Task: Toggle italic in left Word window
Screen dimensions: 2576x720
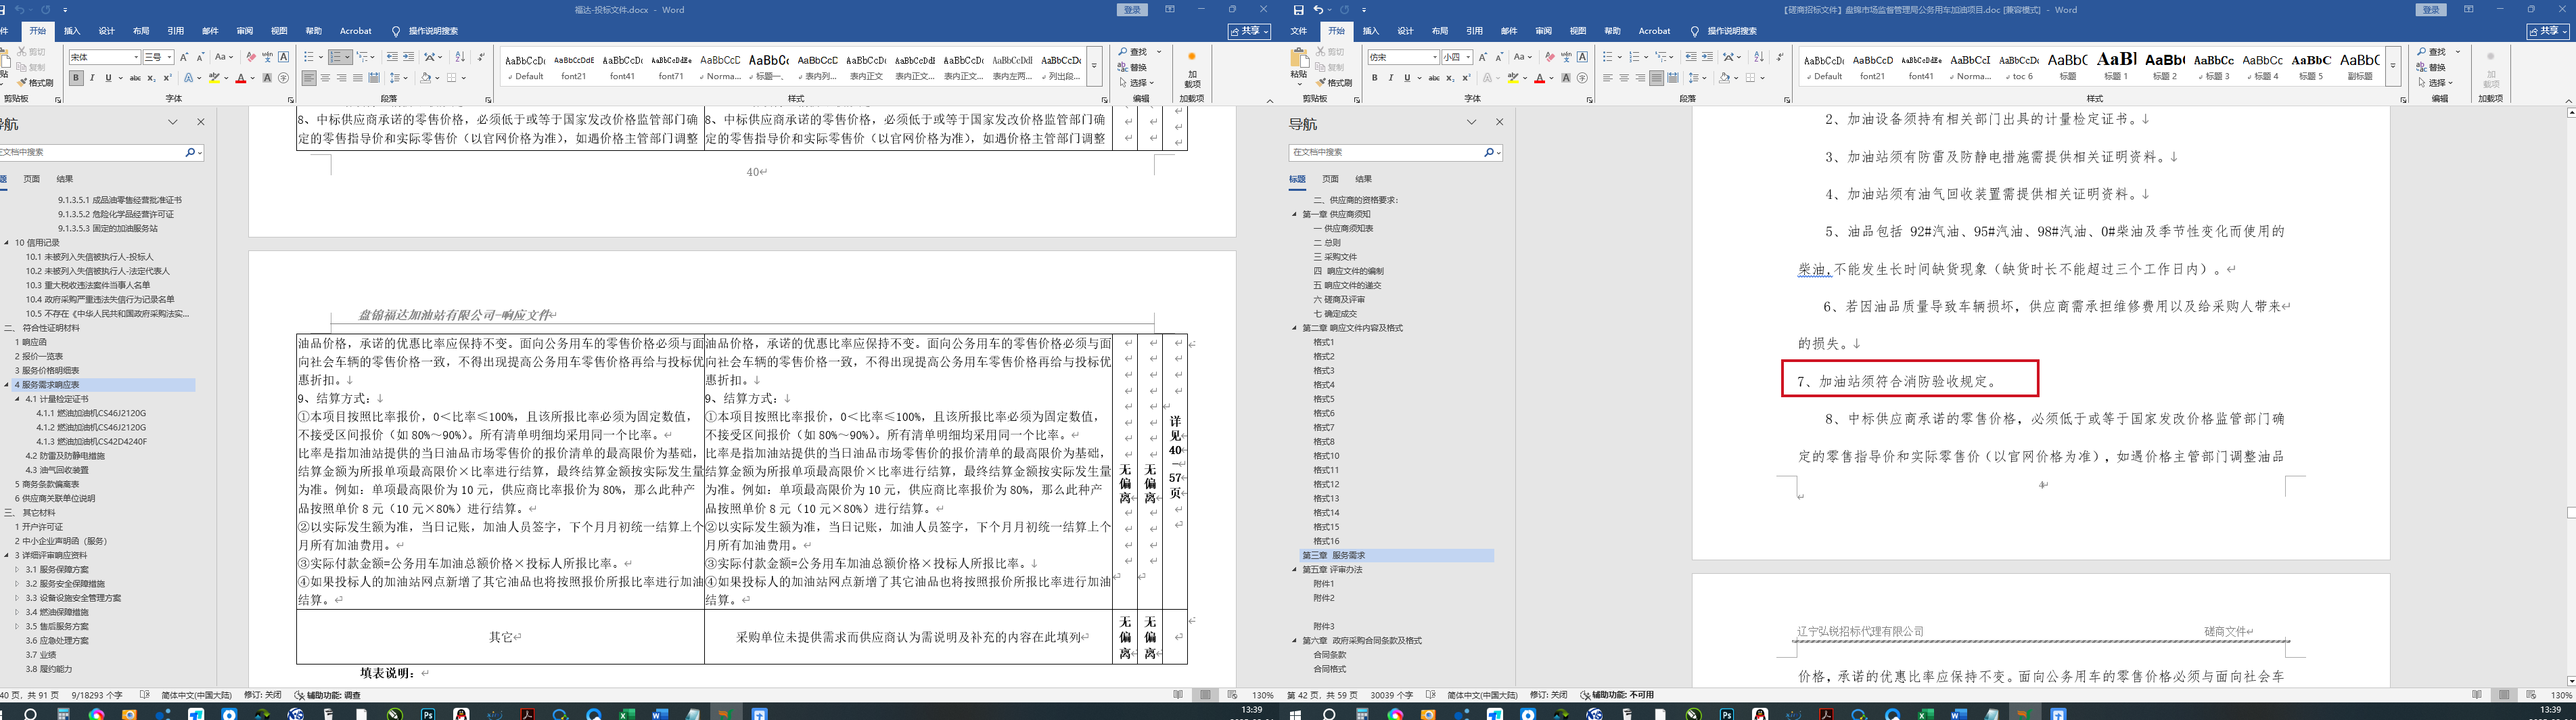Action: point(92,78)
